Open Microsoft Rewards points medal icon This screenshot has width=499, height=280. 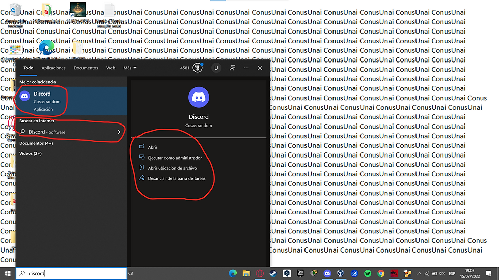(198, 68)
